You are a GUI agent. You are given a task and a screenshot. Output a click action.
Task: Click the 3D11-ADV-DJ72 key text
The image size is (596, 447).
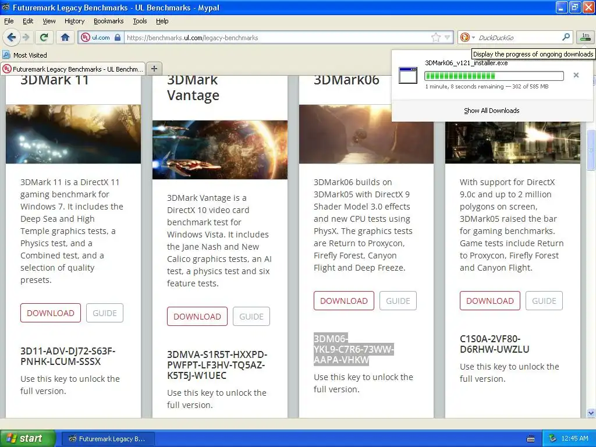pos(68,356)
